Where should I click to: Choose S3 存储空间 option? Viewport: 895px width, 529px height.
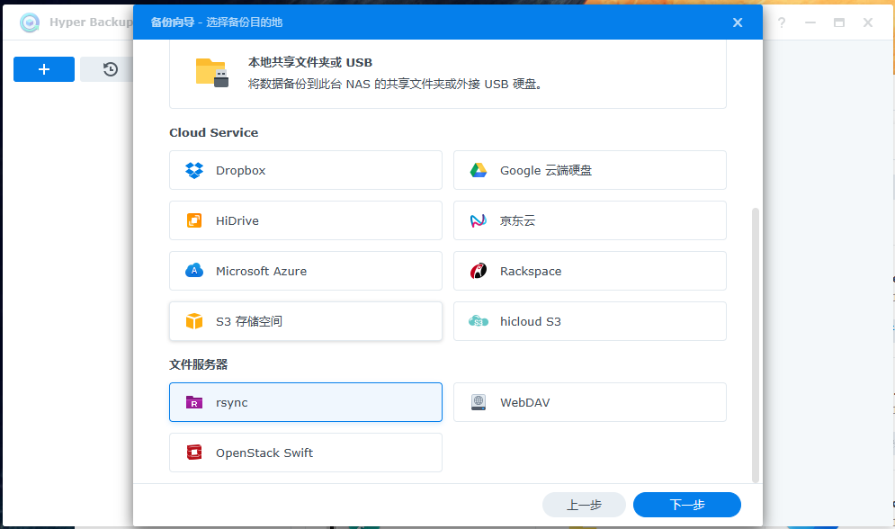pyautogui.click(x=305, y=321)
